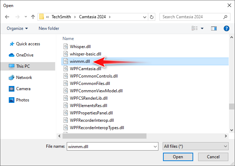The image size is (235, 166).
Task: Select the Whisper.dll file icon
Action: pos(66,46)
